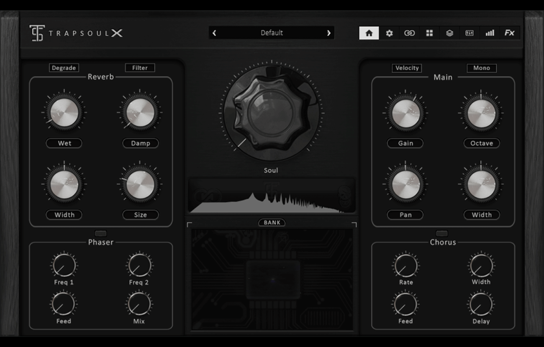Image resolution: width=544 pixels, height=347 pixels.
Task: Select next preset with right arrow
Action: tap(329, 33)
